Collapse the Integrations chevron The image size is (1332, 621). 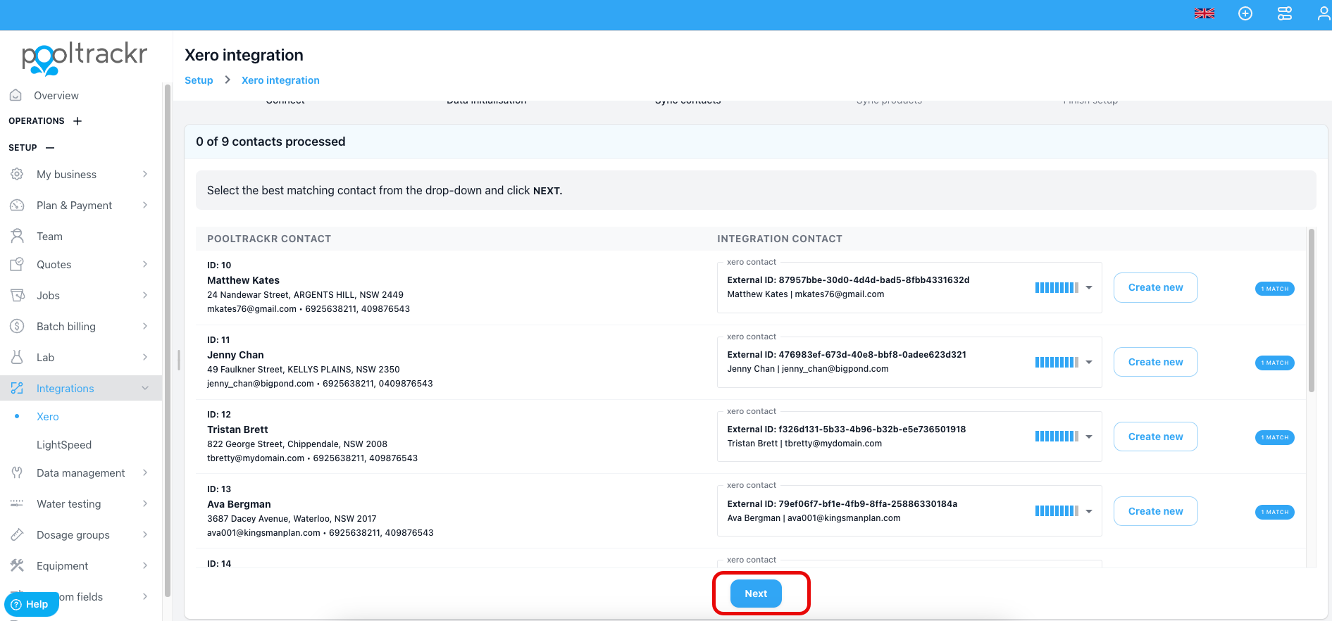tap(145, 388)
